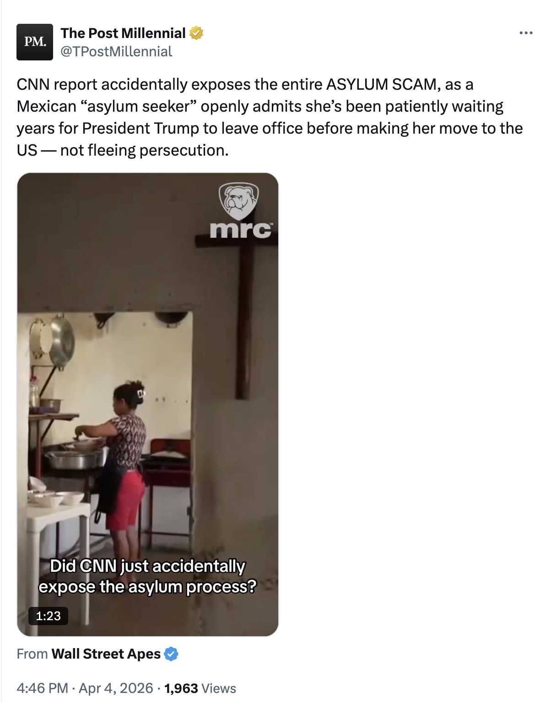
Task: Click the tweet text about ASYLUM SCAM
Action: click(270, 117)
